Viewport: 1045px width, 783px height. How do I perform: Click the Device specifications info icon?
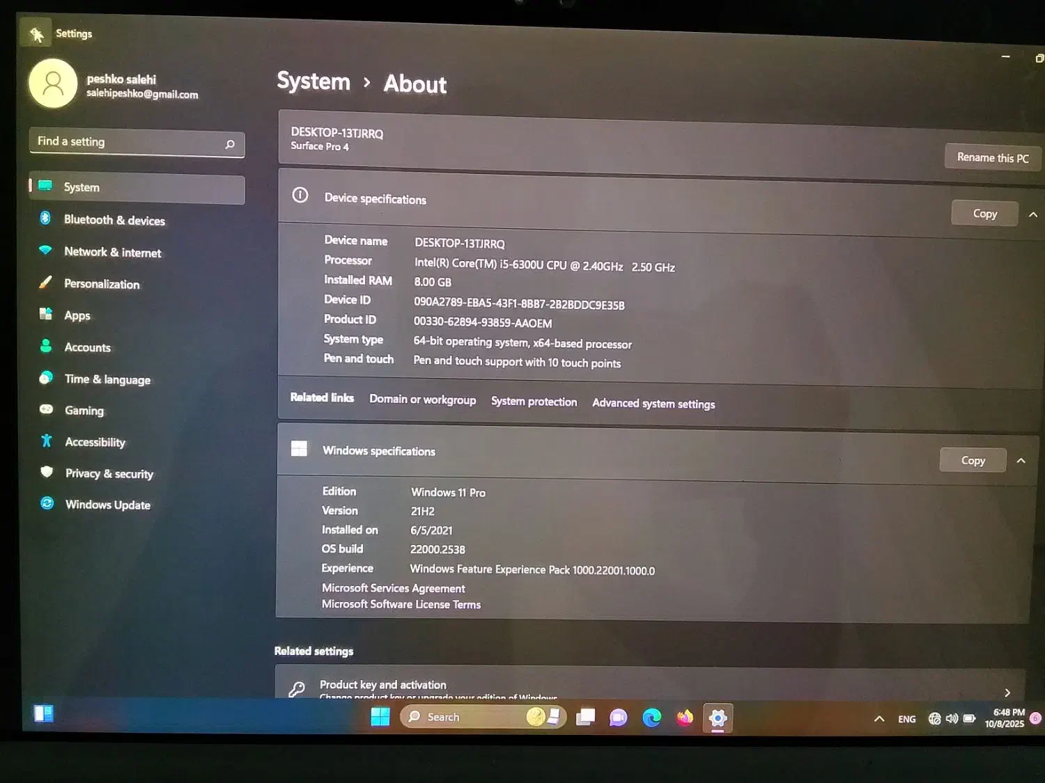pyautogui.click(x=300, y=195)
